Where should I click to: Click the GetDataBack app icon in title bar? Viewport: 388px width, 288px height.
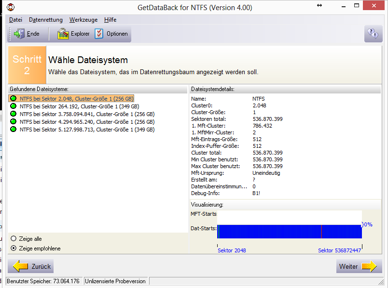11,7
